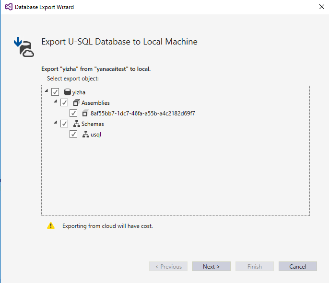The height and width of the screenshot is (283, 329).
Task: Toggle the usql schema checkbox
Action: pos(73,134)
